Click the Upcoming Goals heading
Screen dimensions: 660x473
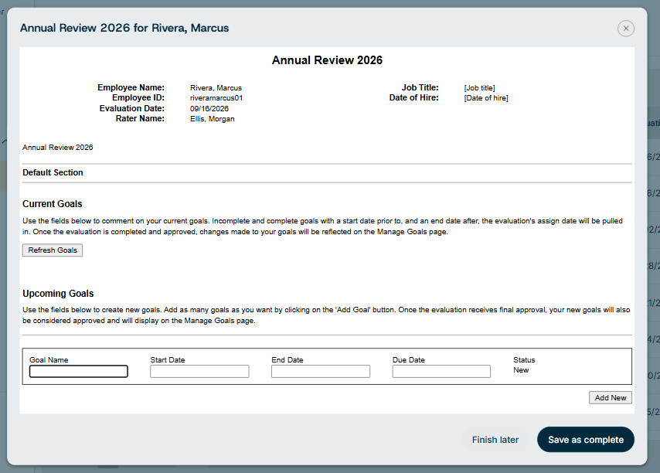pyautogui.click(x=58, y=294)
